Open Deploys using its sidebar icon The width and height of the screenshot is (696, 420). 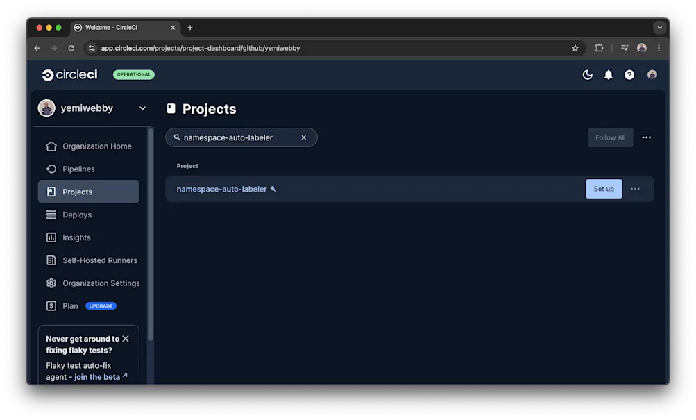pyautogui.click(x=51, y=215)
